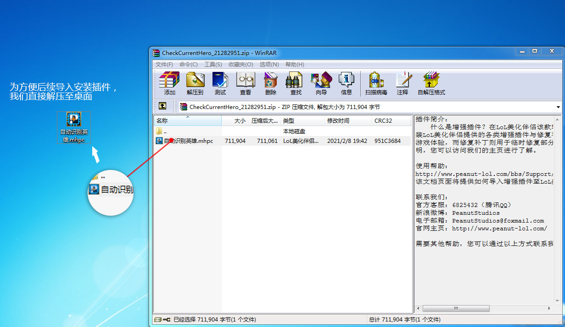Click the 自解压格式 (SFX) toolbar icon
Image resolution: width=565 pixels, height=327 pixels.
[x=431, y=83]
